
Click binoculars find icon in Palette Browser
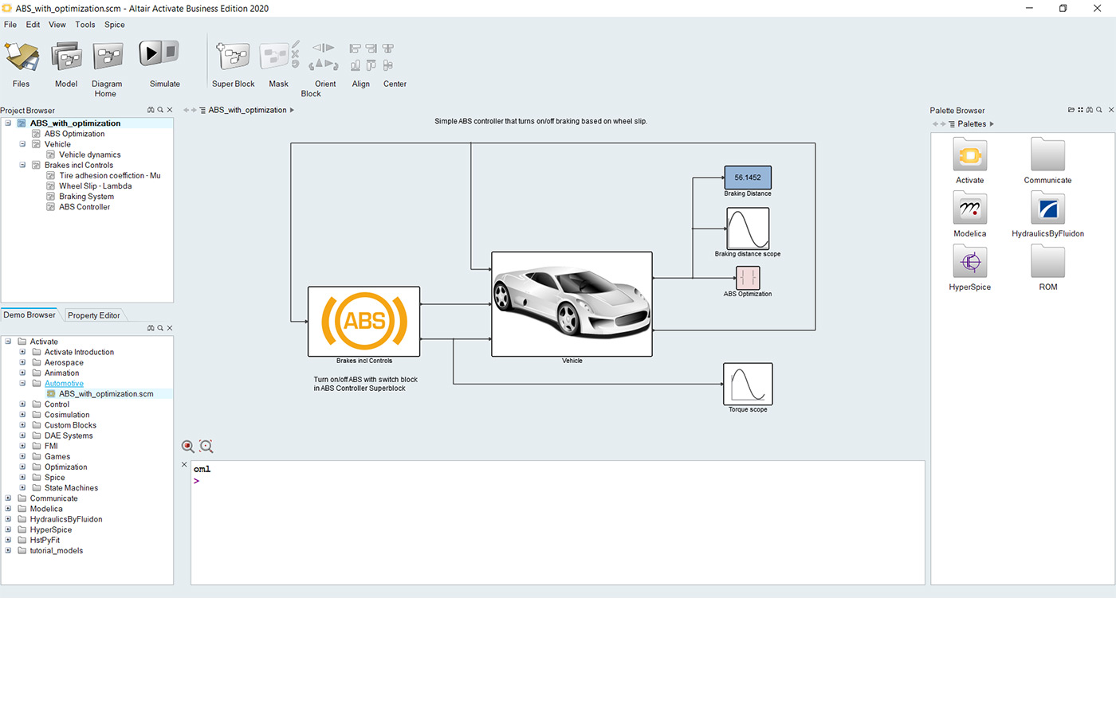1090,110
